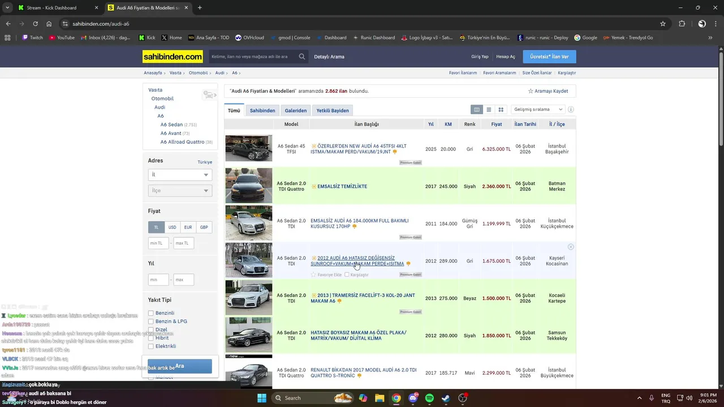Open Spotify from the taskbar

tap(429, 398)
